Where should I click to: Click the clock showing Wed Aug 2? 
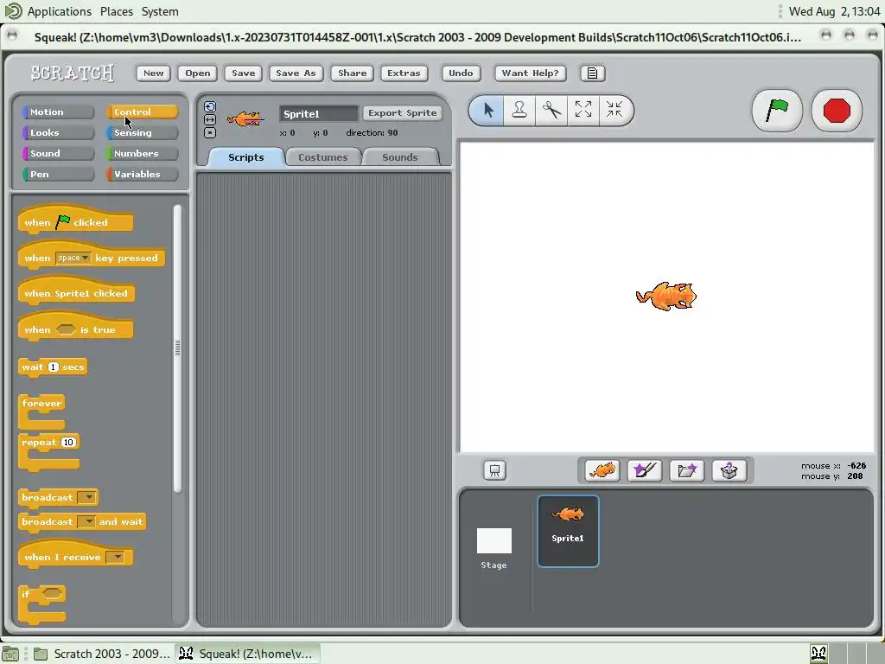coord(834,11)
